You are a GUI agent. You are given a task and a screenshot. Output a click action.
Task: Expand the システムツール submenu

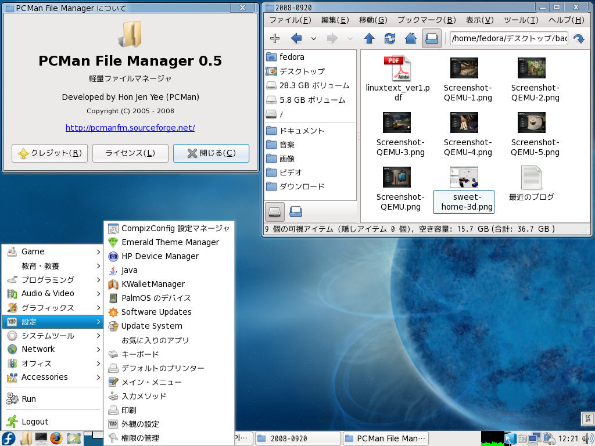(x=53, y=336)
